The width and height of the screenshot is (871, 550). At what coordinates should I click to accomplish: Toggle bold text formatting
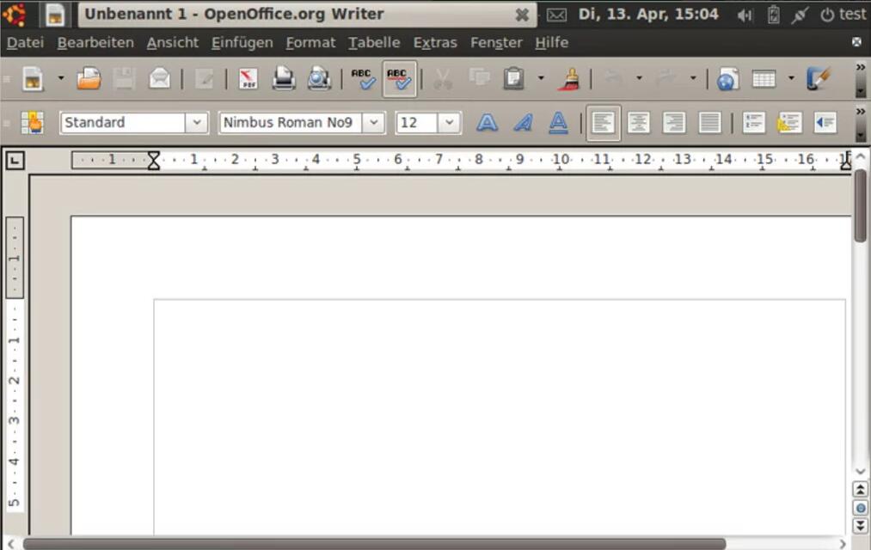click(488, 123)
